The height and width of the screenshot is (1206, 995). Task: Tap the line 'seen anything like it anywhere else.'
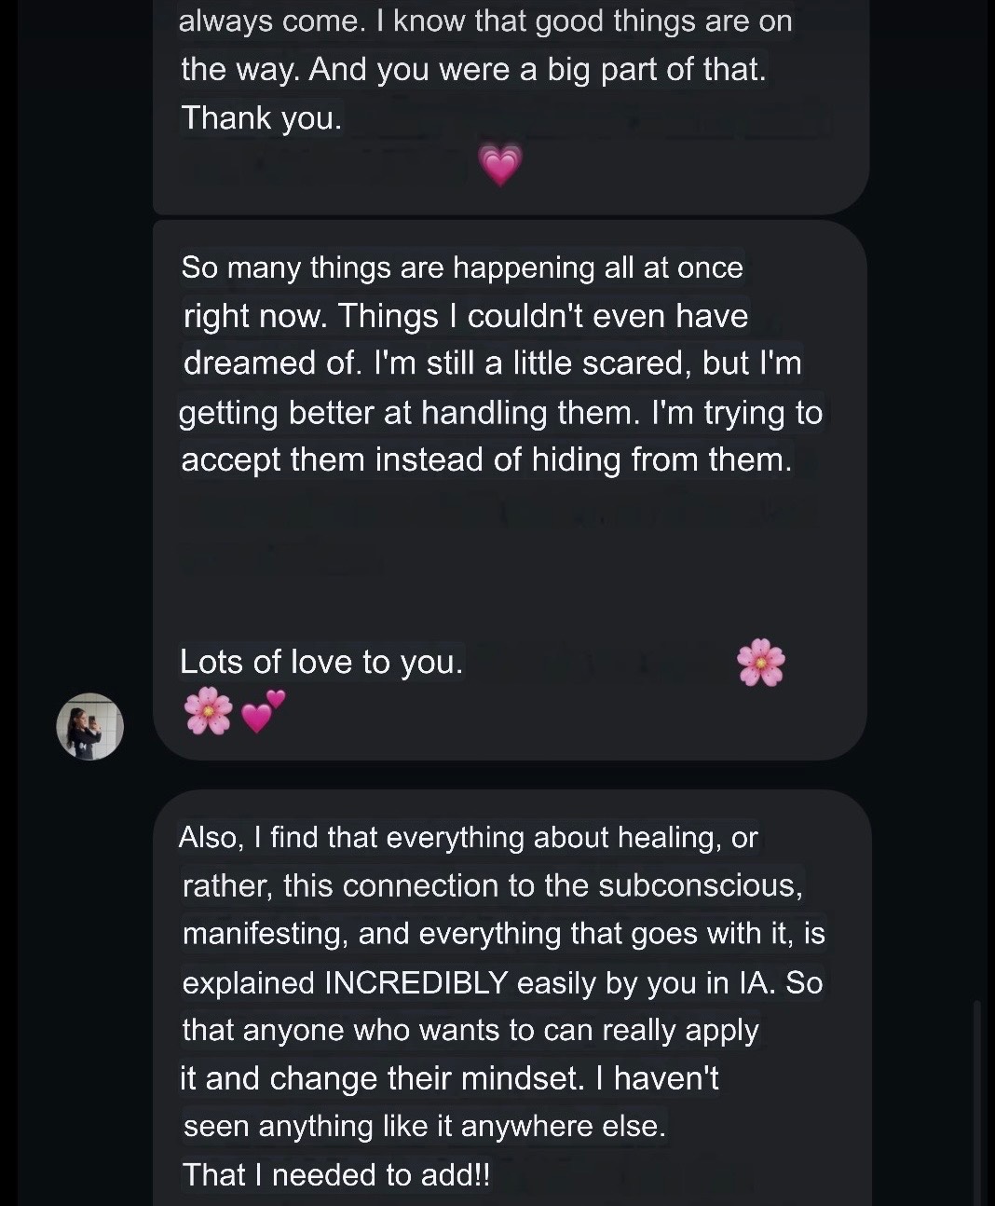(x=425, y=1126)
